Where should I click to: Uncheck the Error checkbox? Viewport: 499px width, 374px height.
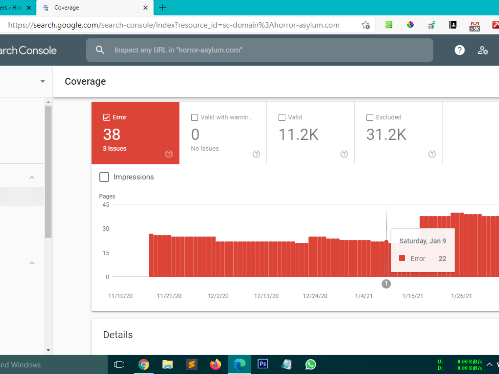[x=107, y=117]
